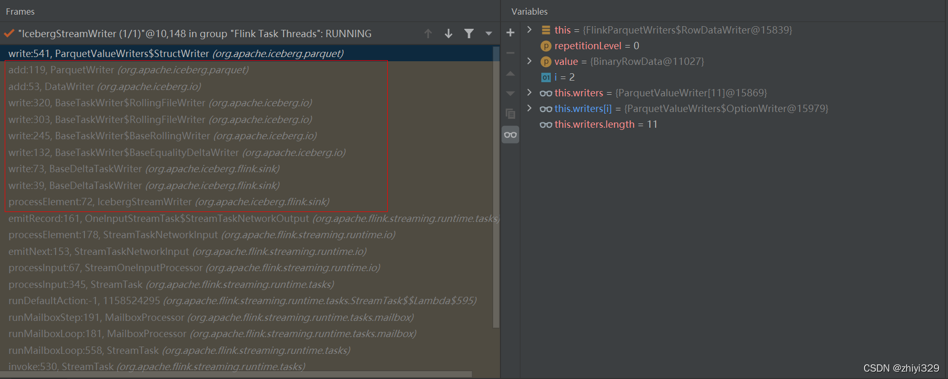Viewport: 948px width, 379px height.
Task: Remove watch with minus icon
Action: coord(510,53)
